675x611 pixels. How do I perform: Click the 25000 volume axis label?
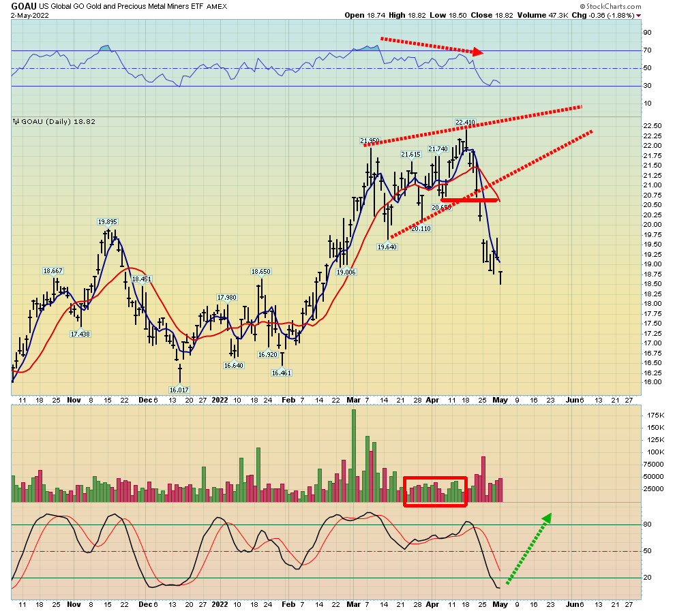click(x=653, y=489)
